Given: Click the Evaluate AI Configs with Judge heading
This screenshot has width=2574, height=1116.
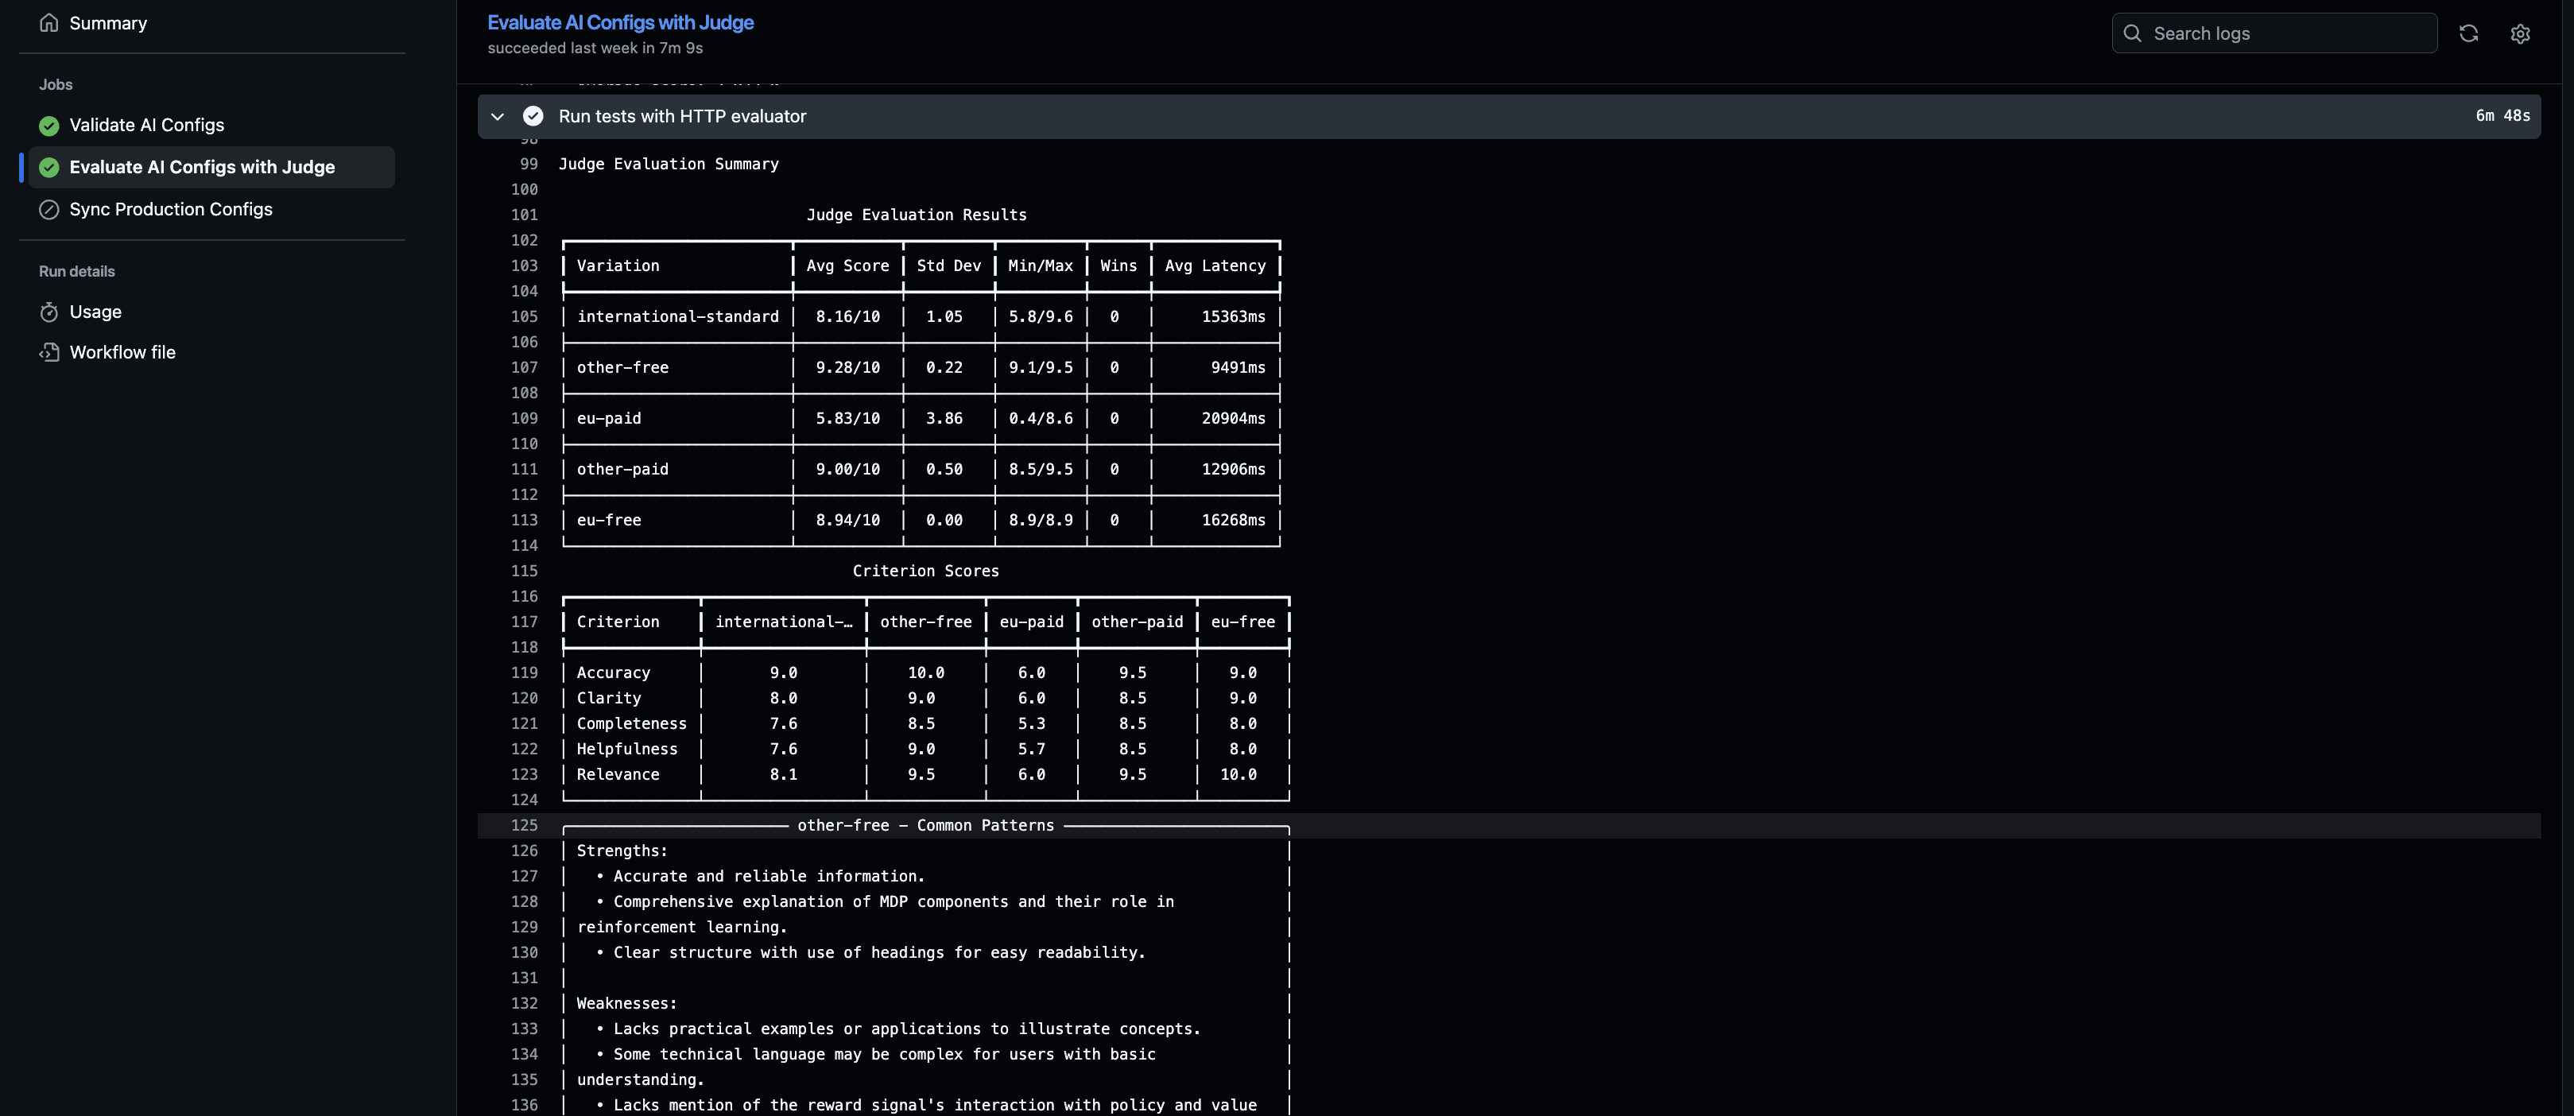Looking at the screenshot, I should 619,22.
